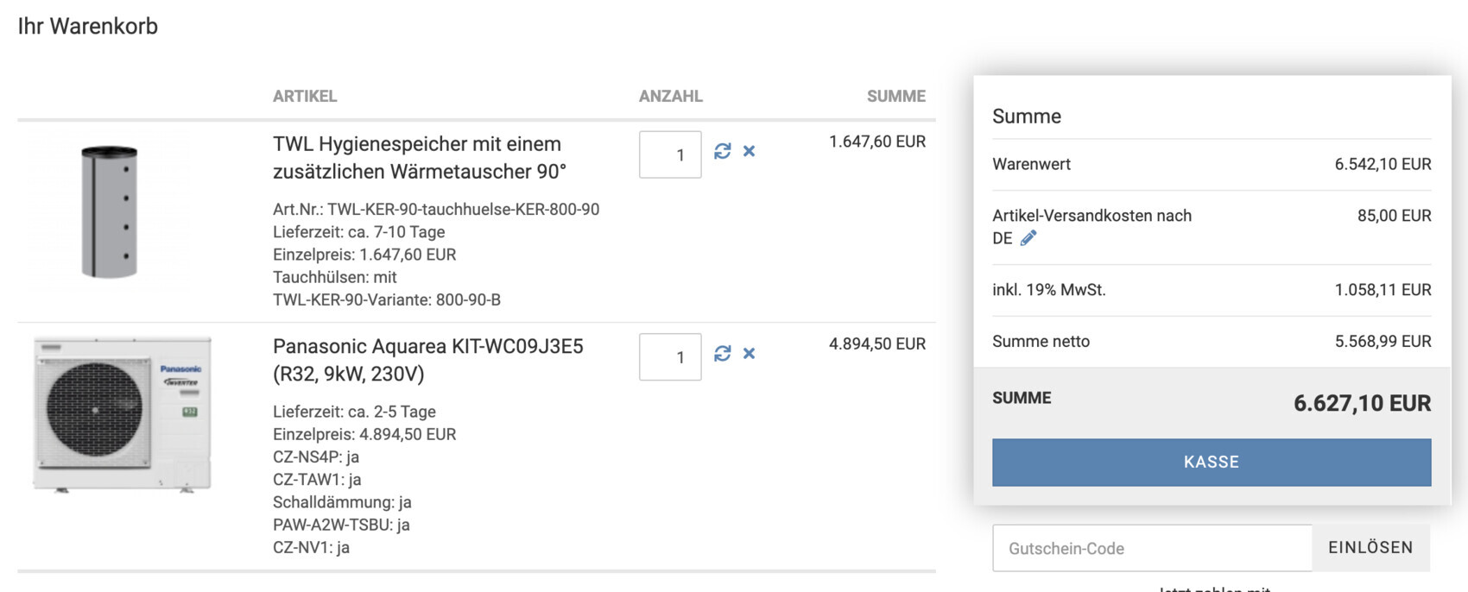This screenshot has width=1468, height=592.
Task: Click total amount 6.627,10 EUR
Action: click(x=1361, y=403)
